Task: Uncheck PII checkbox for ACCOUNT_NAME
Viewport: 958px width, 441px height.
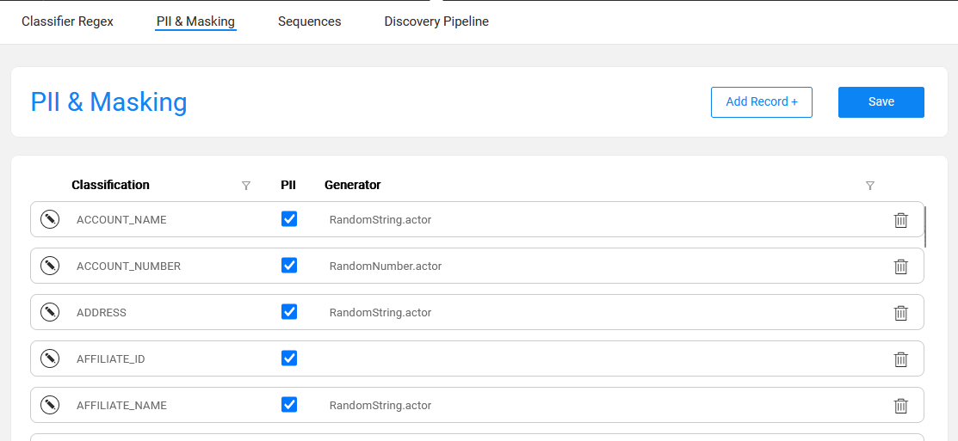Action: pyautogui.click(x=289, y=219)
